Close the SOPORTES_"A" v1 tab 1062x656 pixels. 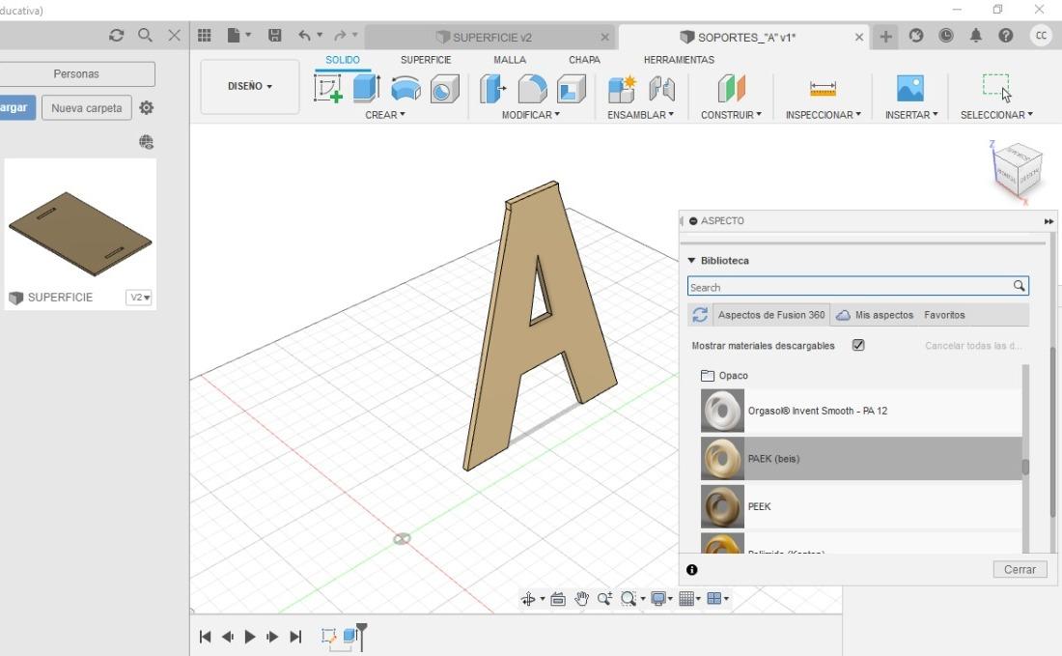pyautogui.click(x=859, y=38)
